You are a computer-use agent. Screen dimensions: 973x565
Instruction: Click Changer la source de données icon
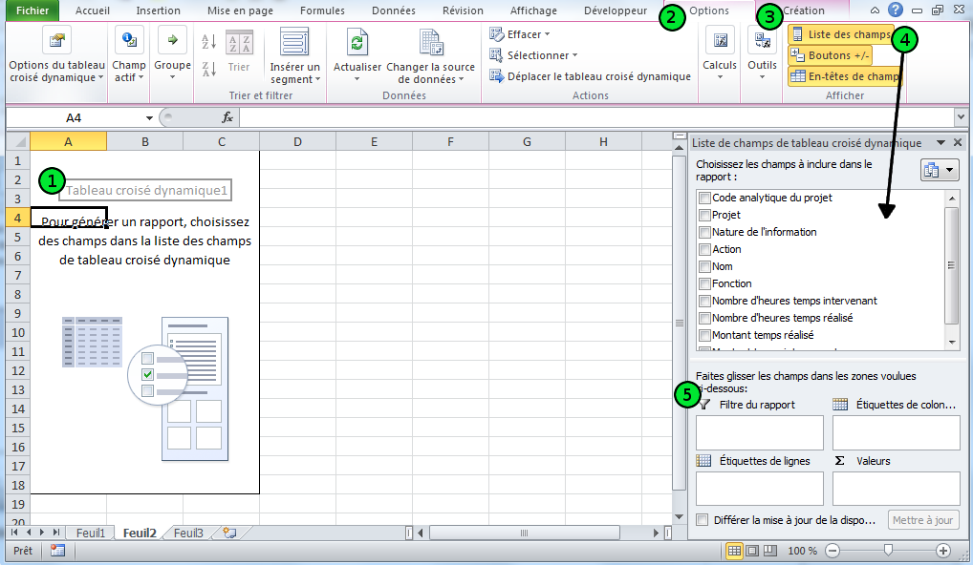pyautogui.click(x=430, y=42)
